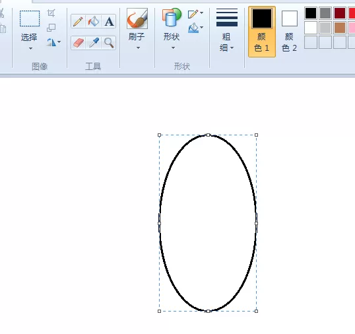Click the Shapes (形状) gallery icon

click(172, 17)
